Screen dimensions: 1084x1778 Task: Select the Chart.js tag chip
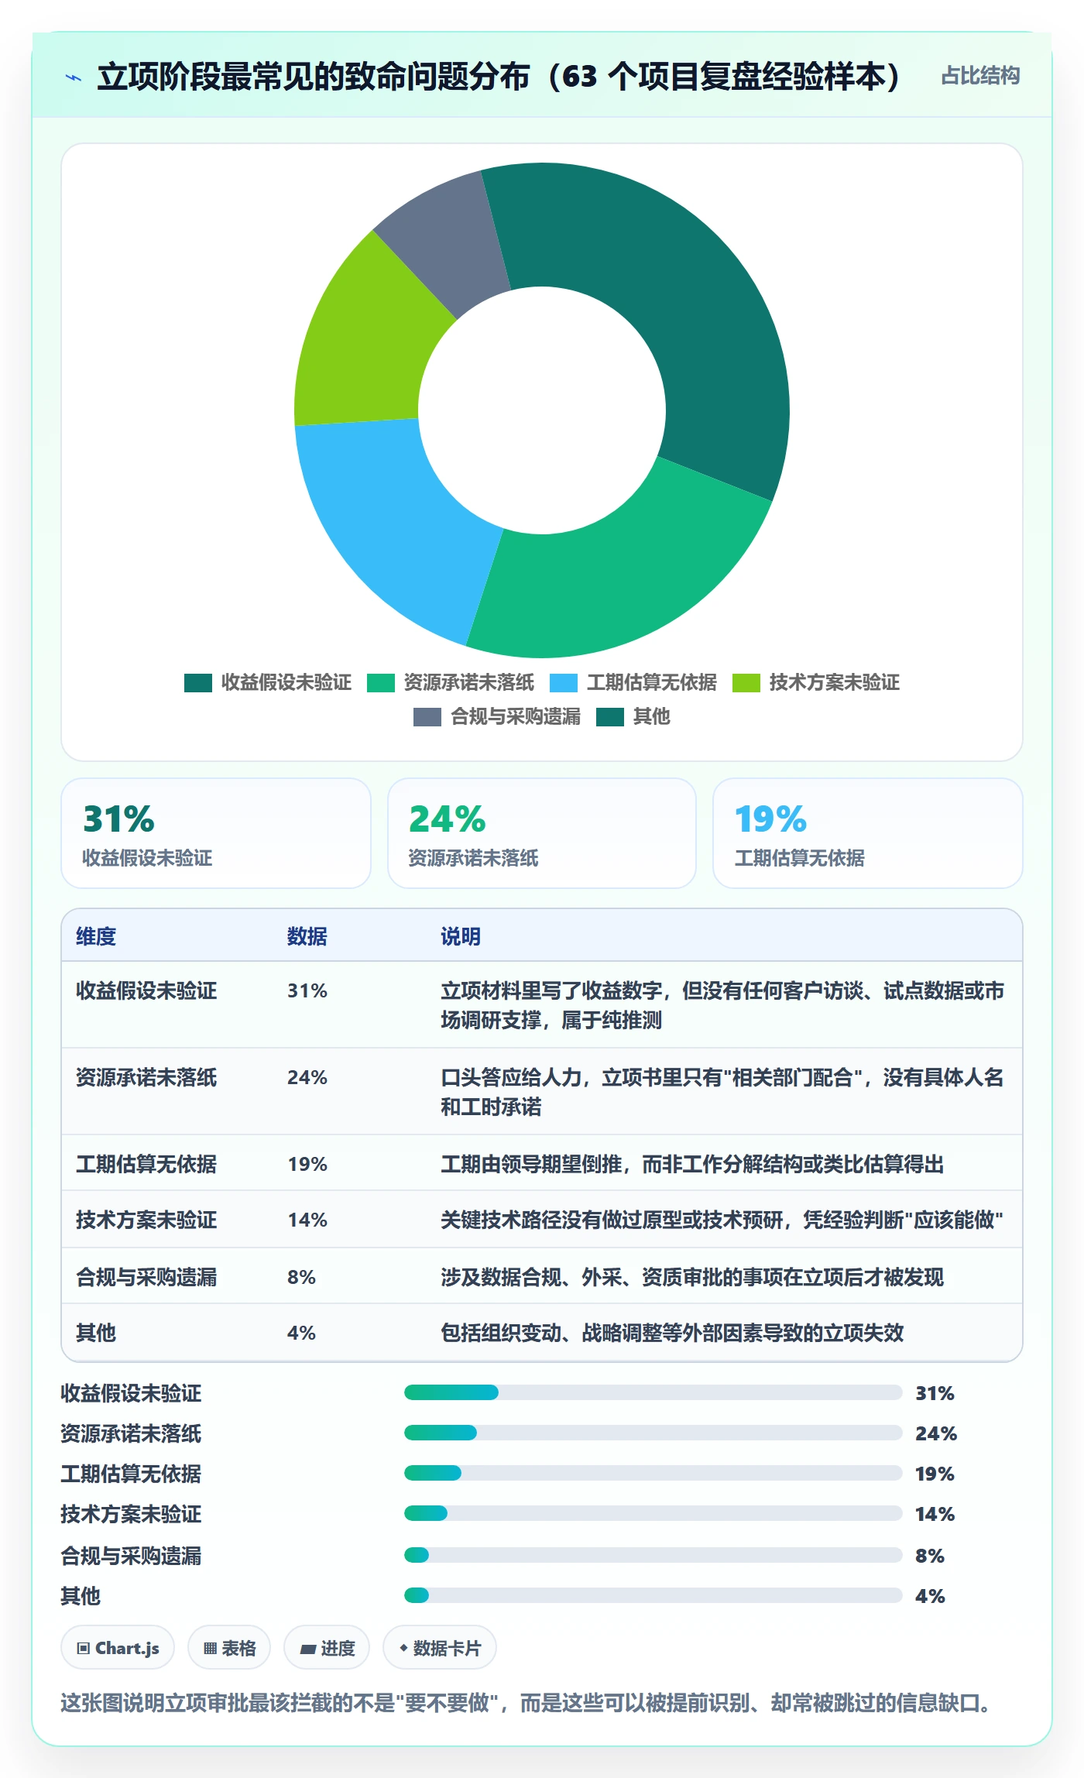(118, 1648)
